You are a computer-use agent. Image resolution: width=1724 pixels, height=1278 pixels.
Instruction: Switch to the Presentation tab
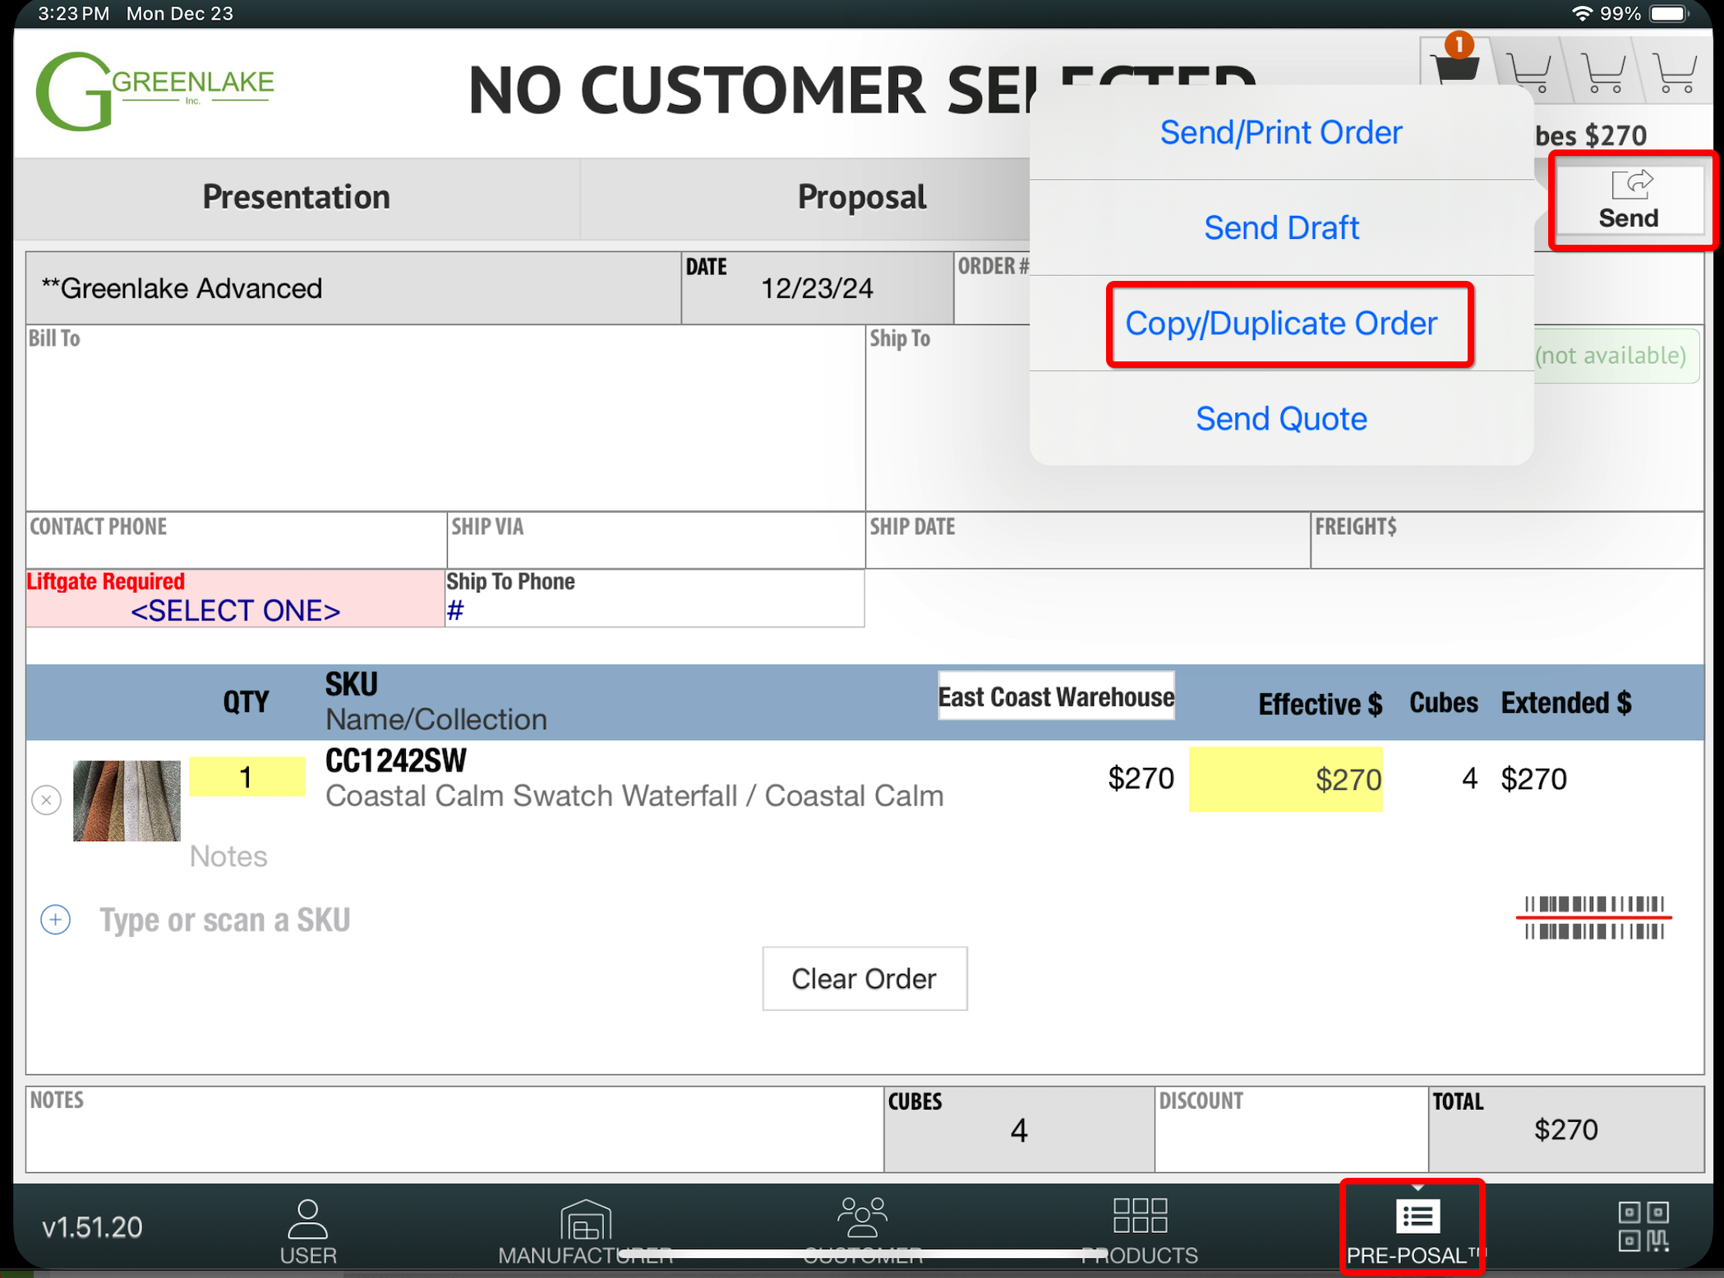(296, 197)
